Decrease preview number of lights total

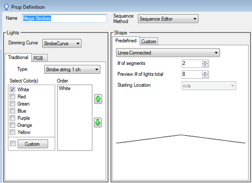point(205,76)
